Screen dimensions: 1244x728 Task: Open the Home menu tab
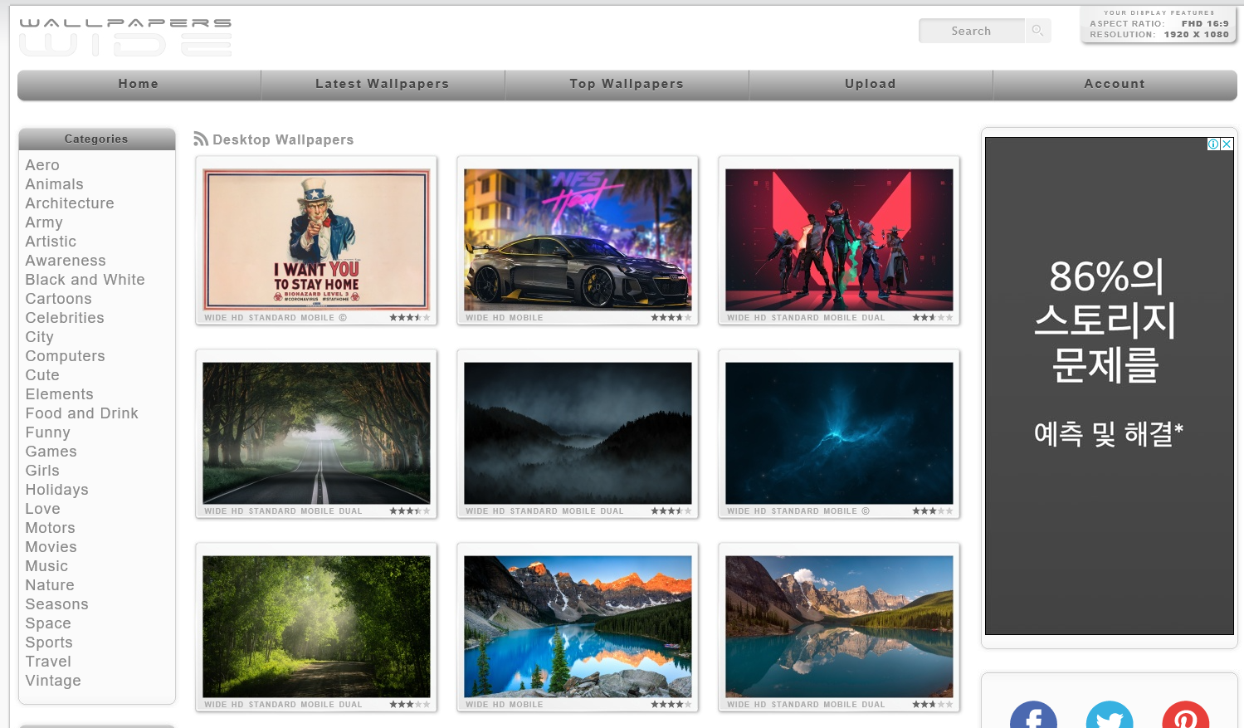[139, 84]
